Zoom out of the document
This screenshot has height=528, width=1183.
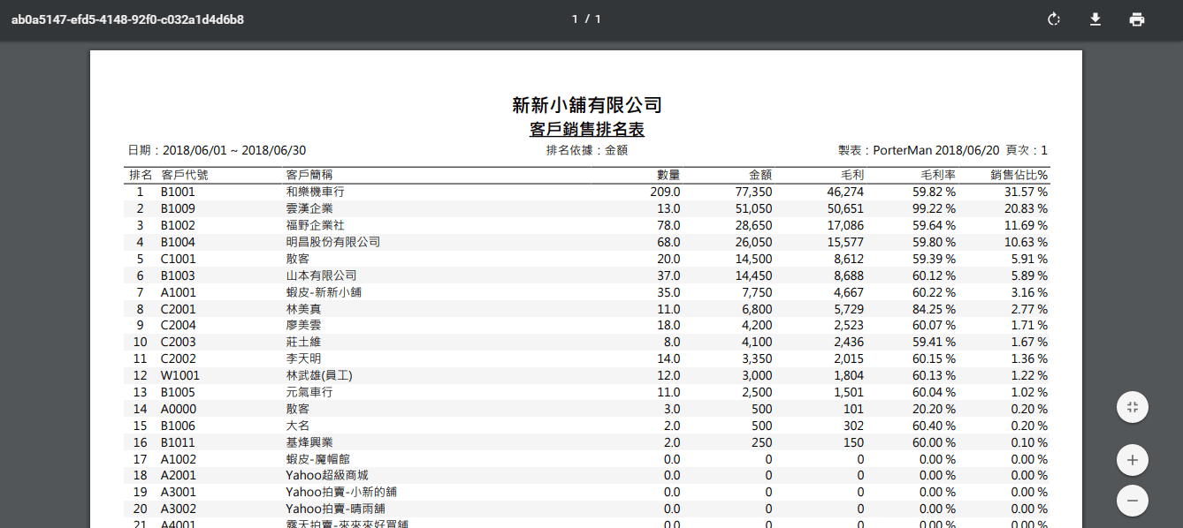pyautogui.click(x=1133, y=501)
